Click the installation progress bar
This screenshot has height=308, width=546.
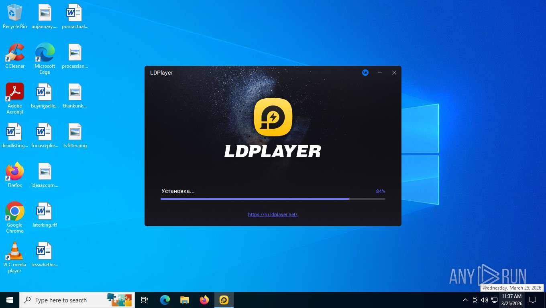coord(273,199)
